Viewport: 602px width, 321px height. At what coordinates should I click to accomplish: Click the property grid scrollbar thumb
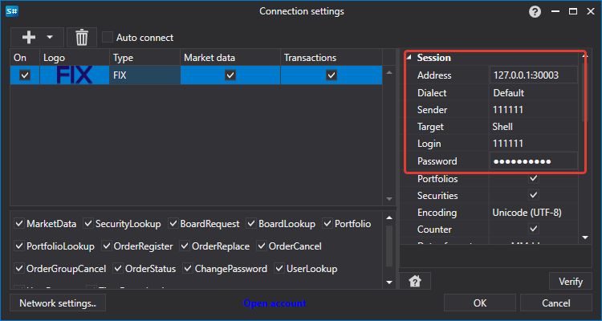pos(585,92)
